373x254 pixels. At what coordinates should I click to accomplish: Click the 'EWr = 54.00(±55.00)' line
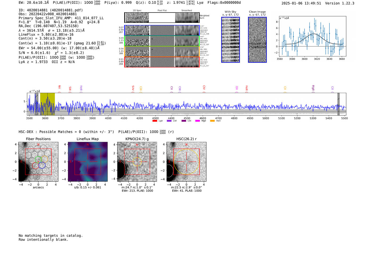(59, 48)
